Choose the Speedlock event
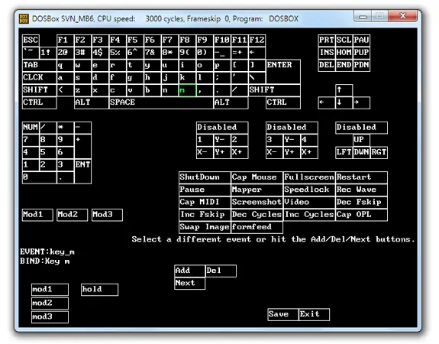The height and width of the screenshot is (344, 439). [309, 190]
